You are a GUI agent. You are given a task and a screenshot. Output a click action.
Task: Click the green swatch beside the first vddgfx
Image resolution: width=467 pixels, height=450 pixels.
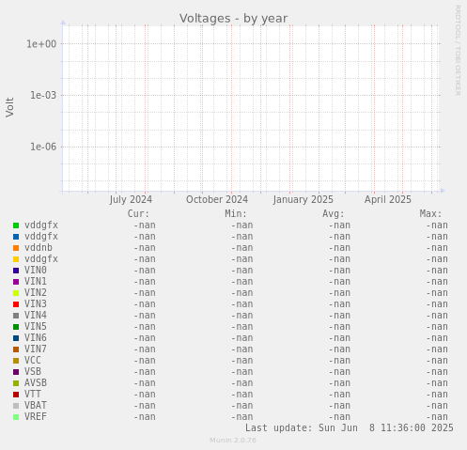pos(16,225)
